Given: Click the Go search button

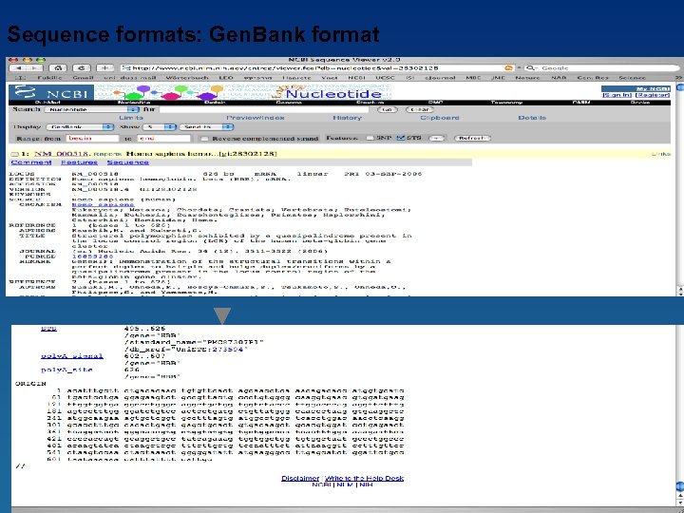Looking at the screenshot, I should [x=388, y=109].
